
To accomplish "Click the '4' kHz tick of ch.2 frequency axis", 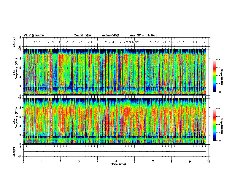I will [21, 126].
